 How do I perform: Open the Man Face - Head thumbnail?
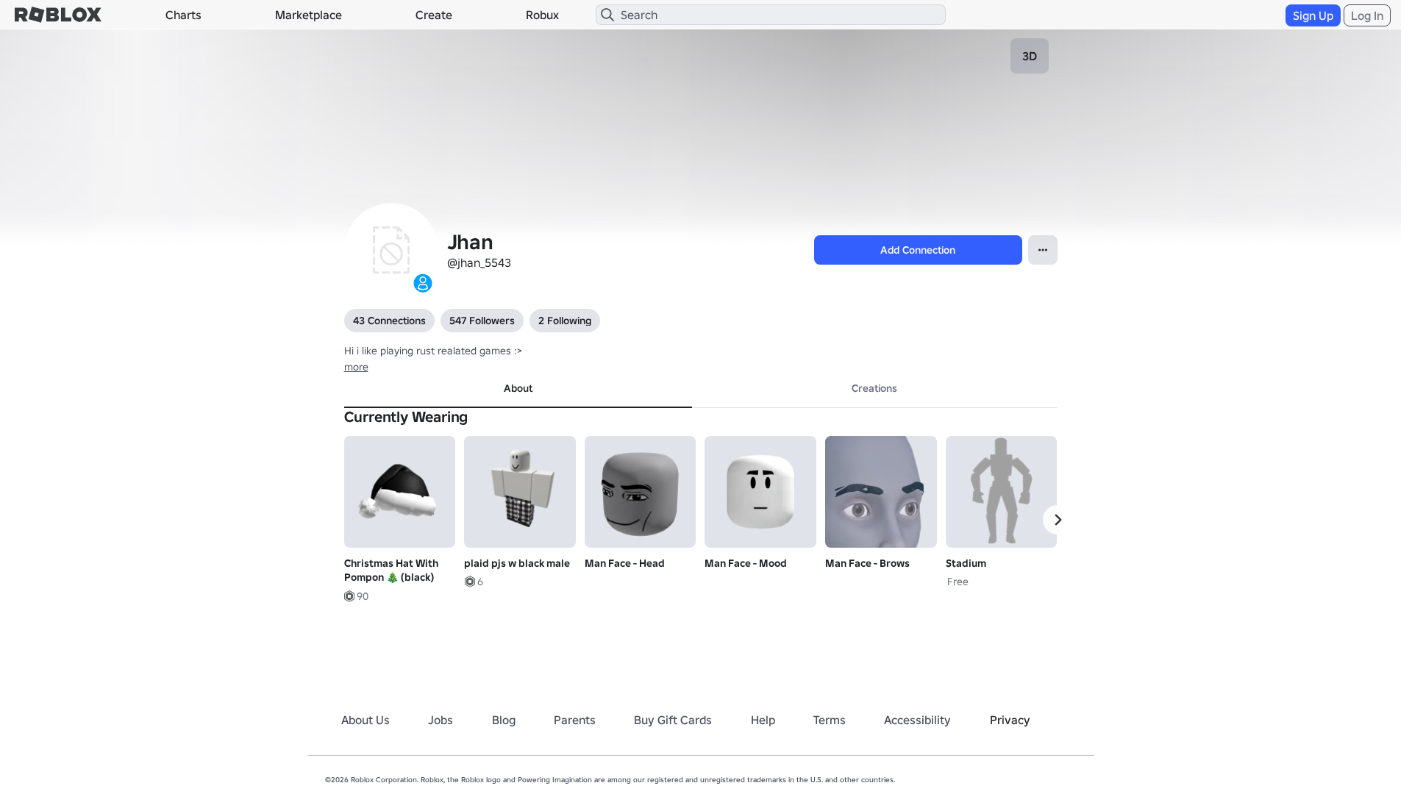click(640, 492)
